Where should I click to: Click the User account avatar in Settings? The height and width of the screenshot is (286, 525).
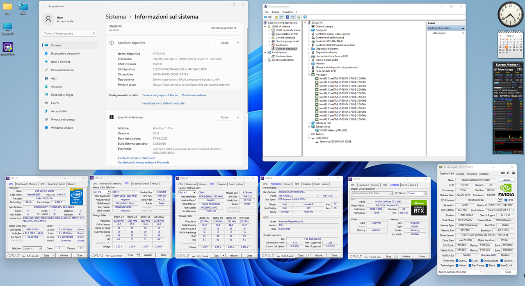[48, 19]
